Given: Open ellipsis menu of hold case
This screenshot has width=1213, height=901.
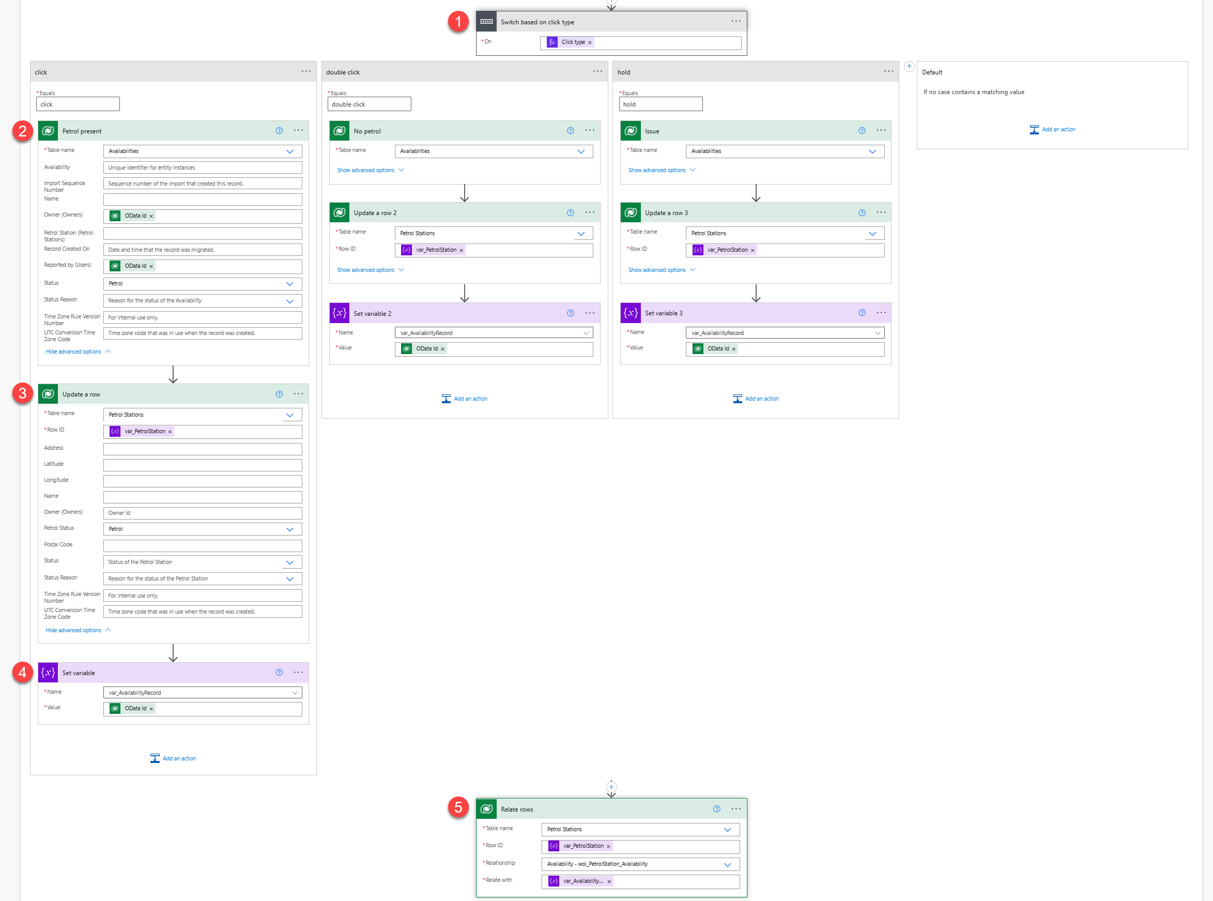Looking at the screenshot, I should (x=888, y=71).
